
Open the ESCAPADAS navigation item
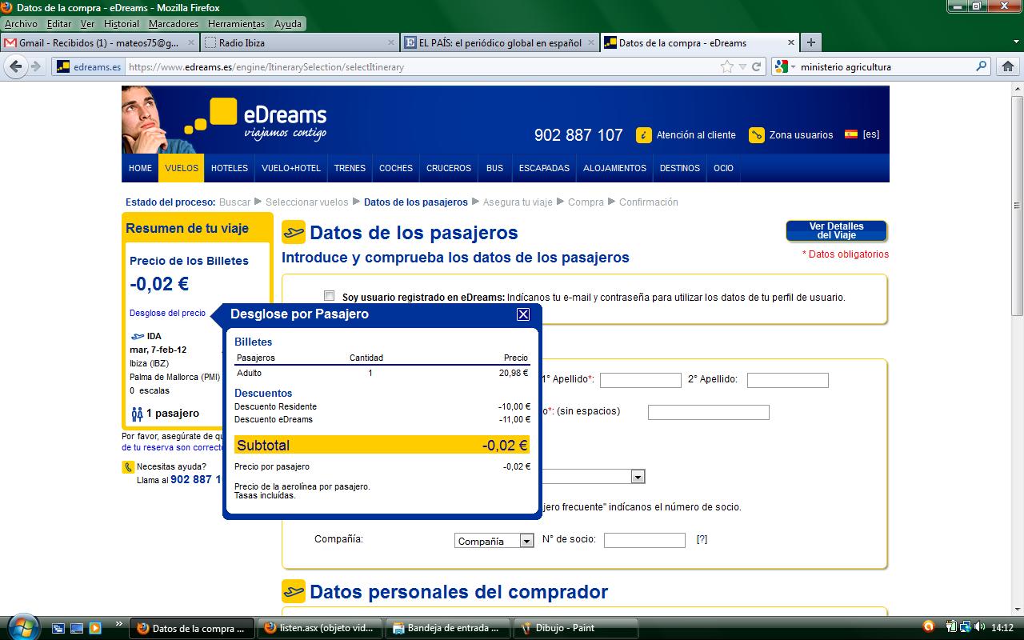pos(544,168)
